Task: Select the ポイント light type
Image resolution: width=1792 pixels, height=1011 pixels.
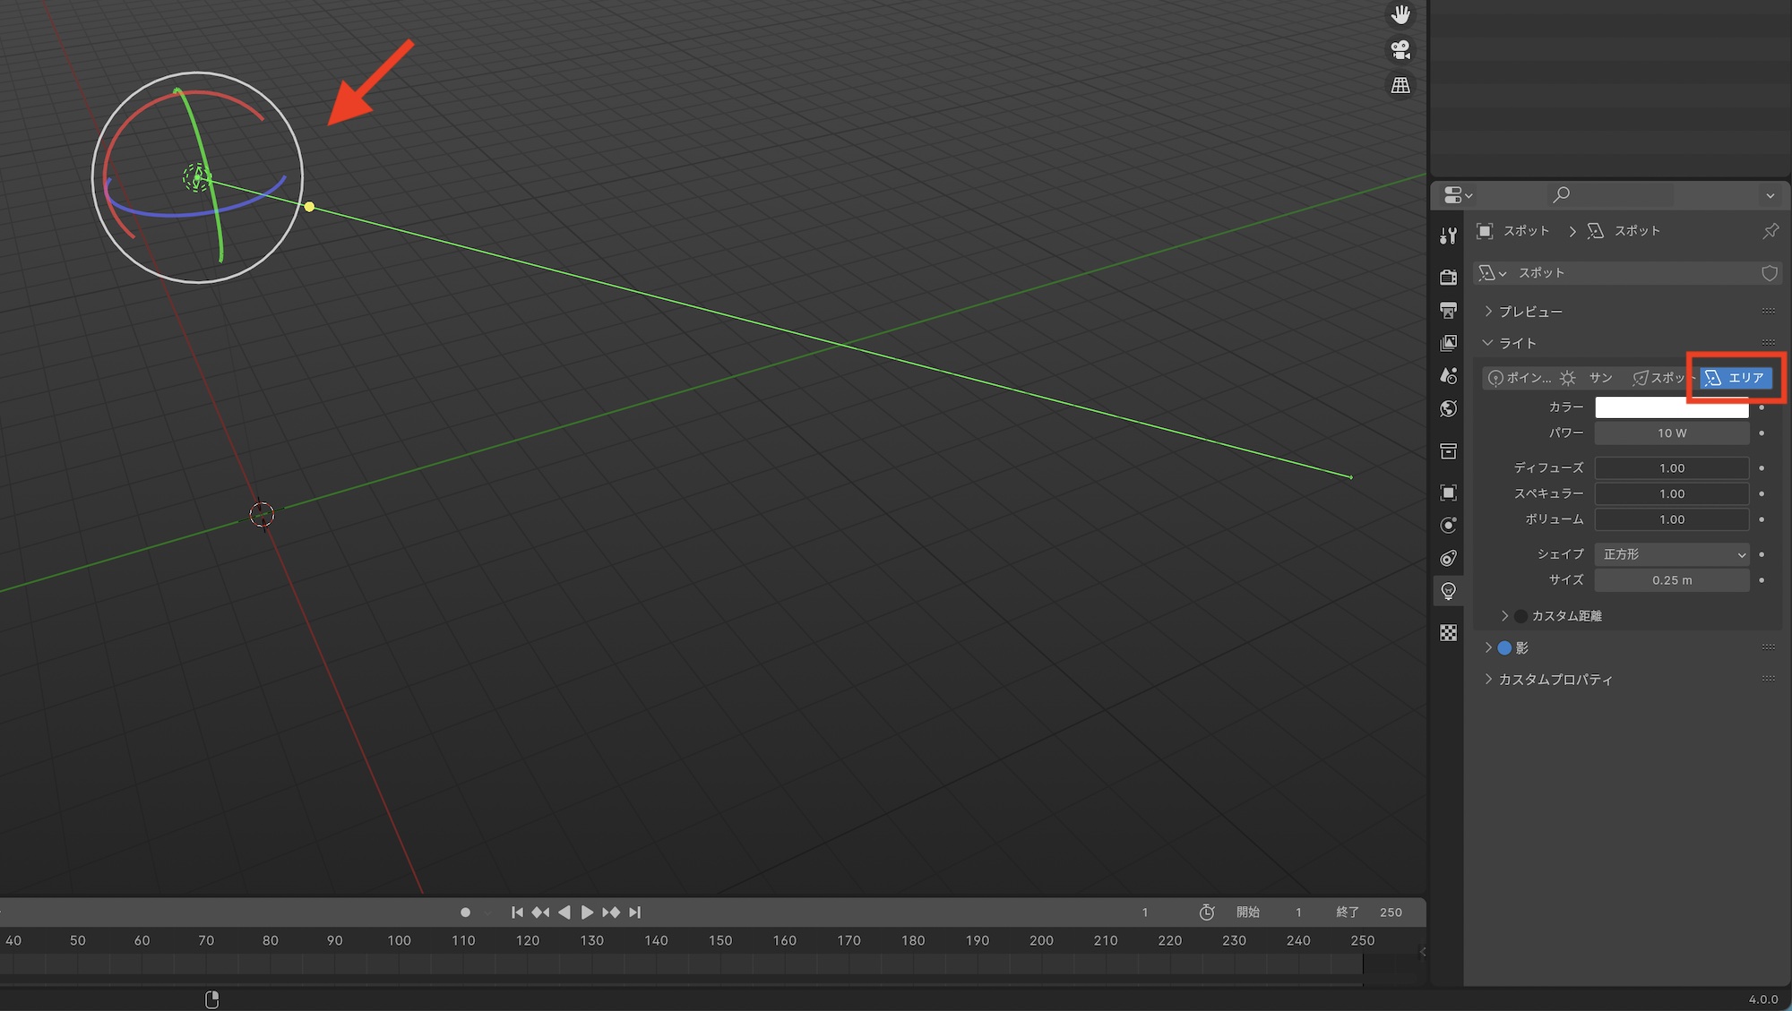Action: coord(1520,378)
